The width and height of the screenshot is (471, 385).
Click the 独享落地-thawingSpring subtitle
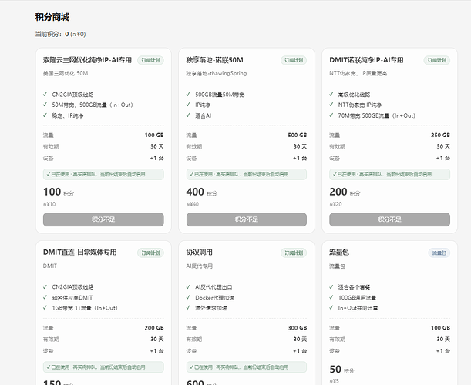click(217, 73)
